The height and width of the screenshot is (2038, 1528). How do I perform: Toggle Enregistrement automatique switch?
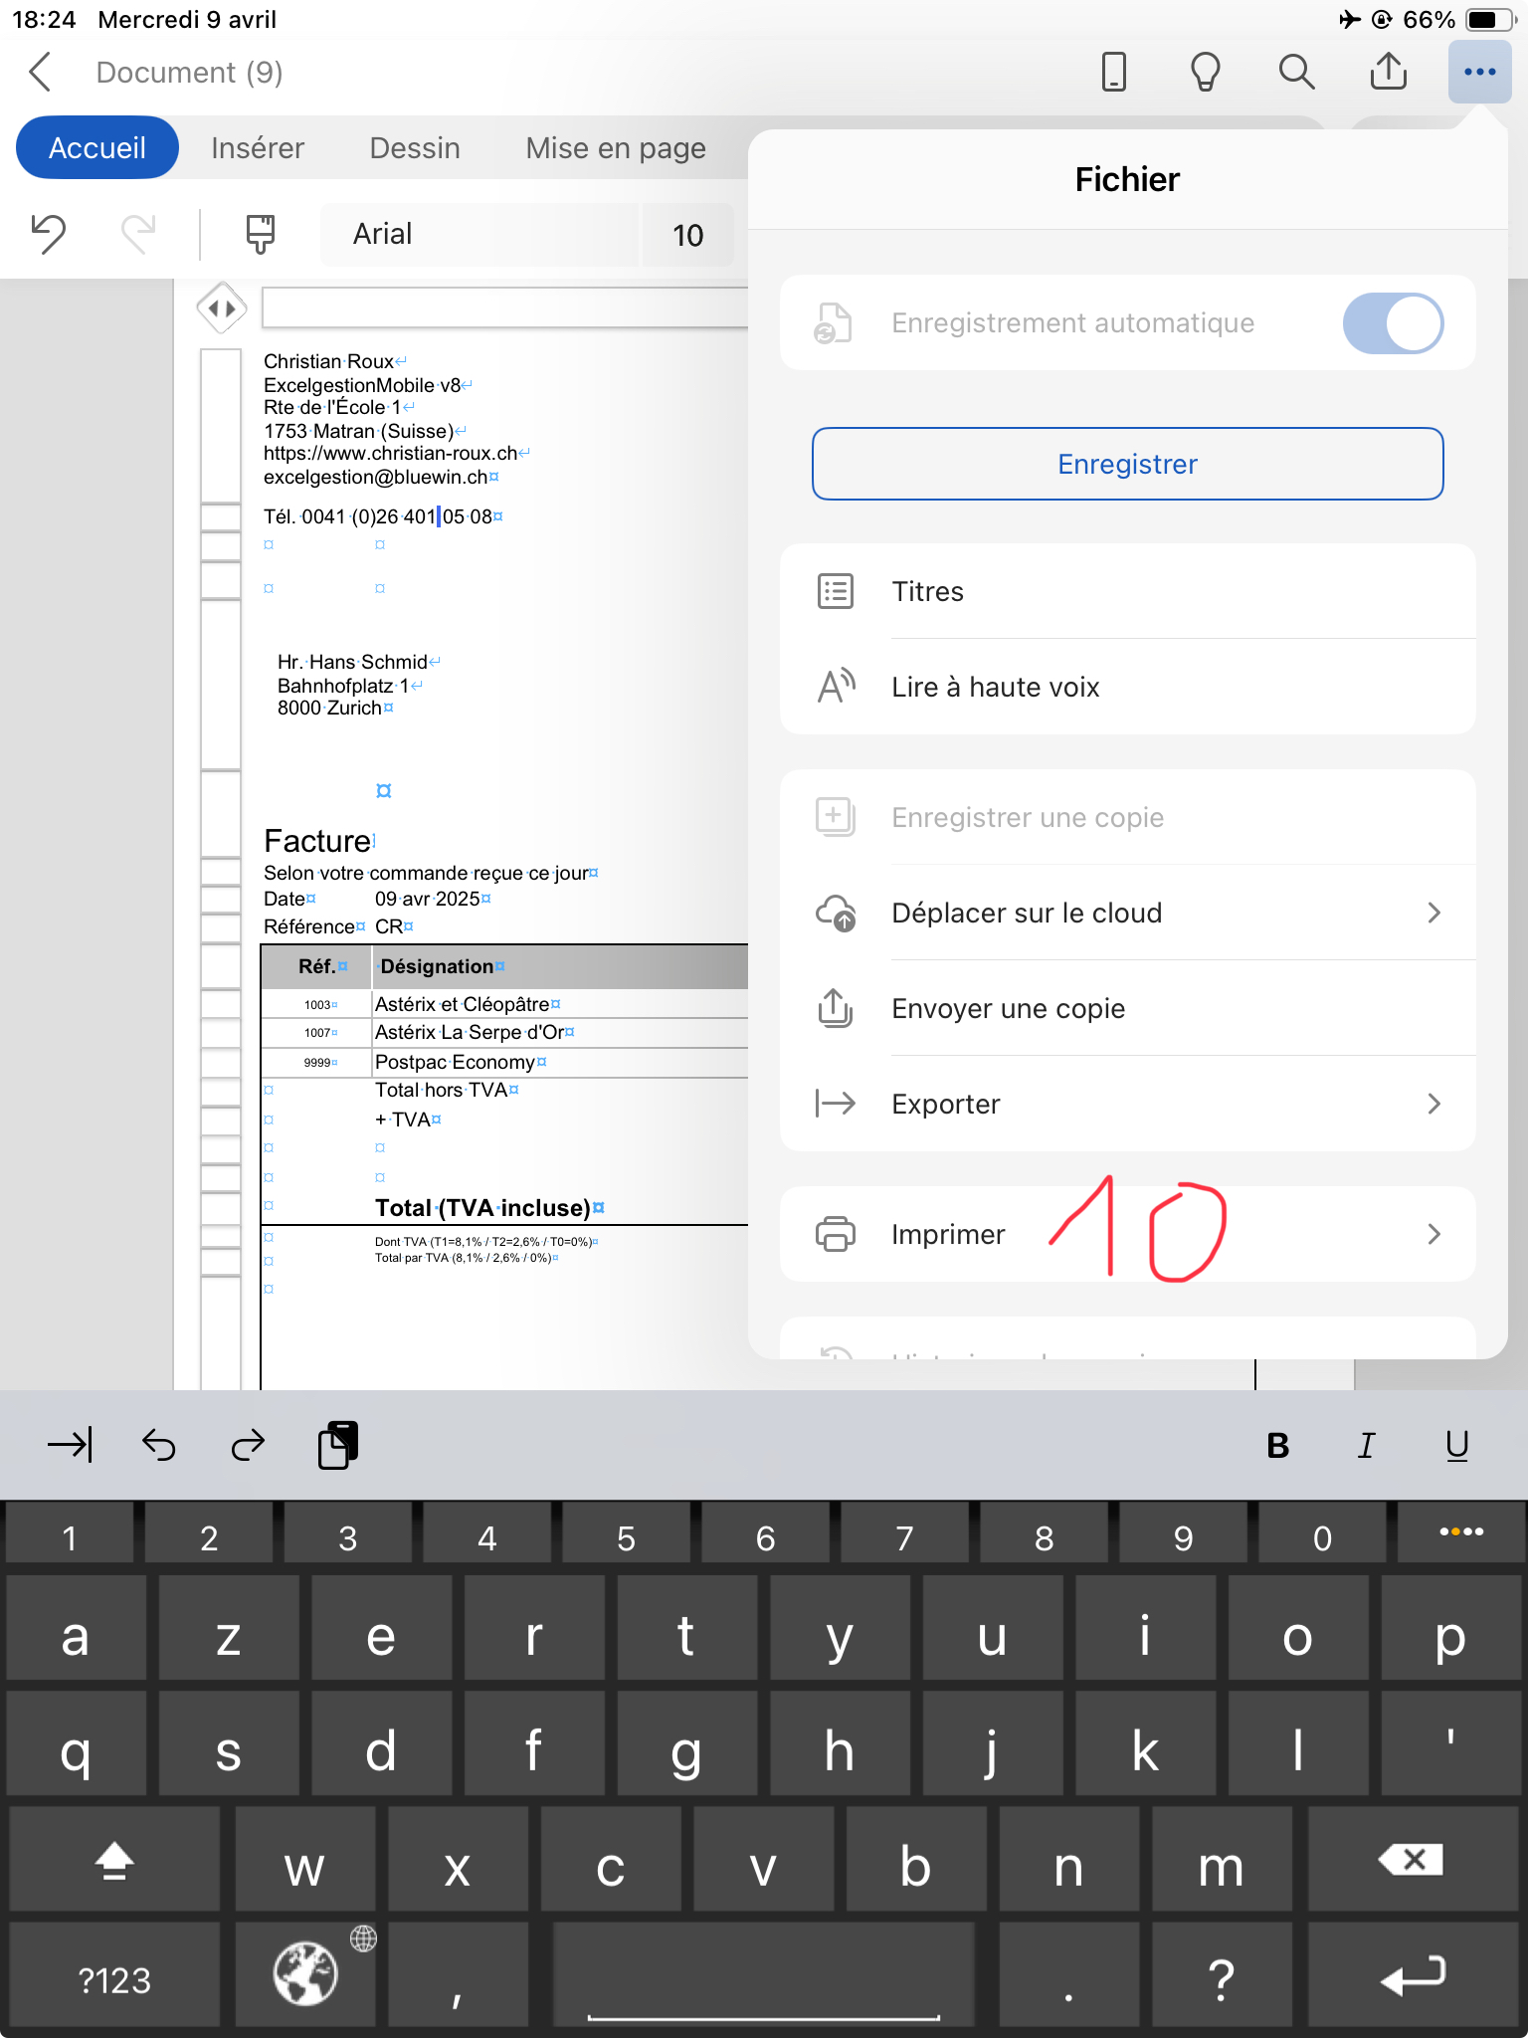pyautogui.click(x=1392, y=323)
